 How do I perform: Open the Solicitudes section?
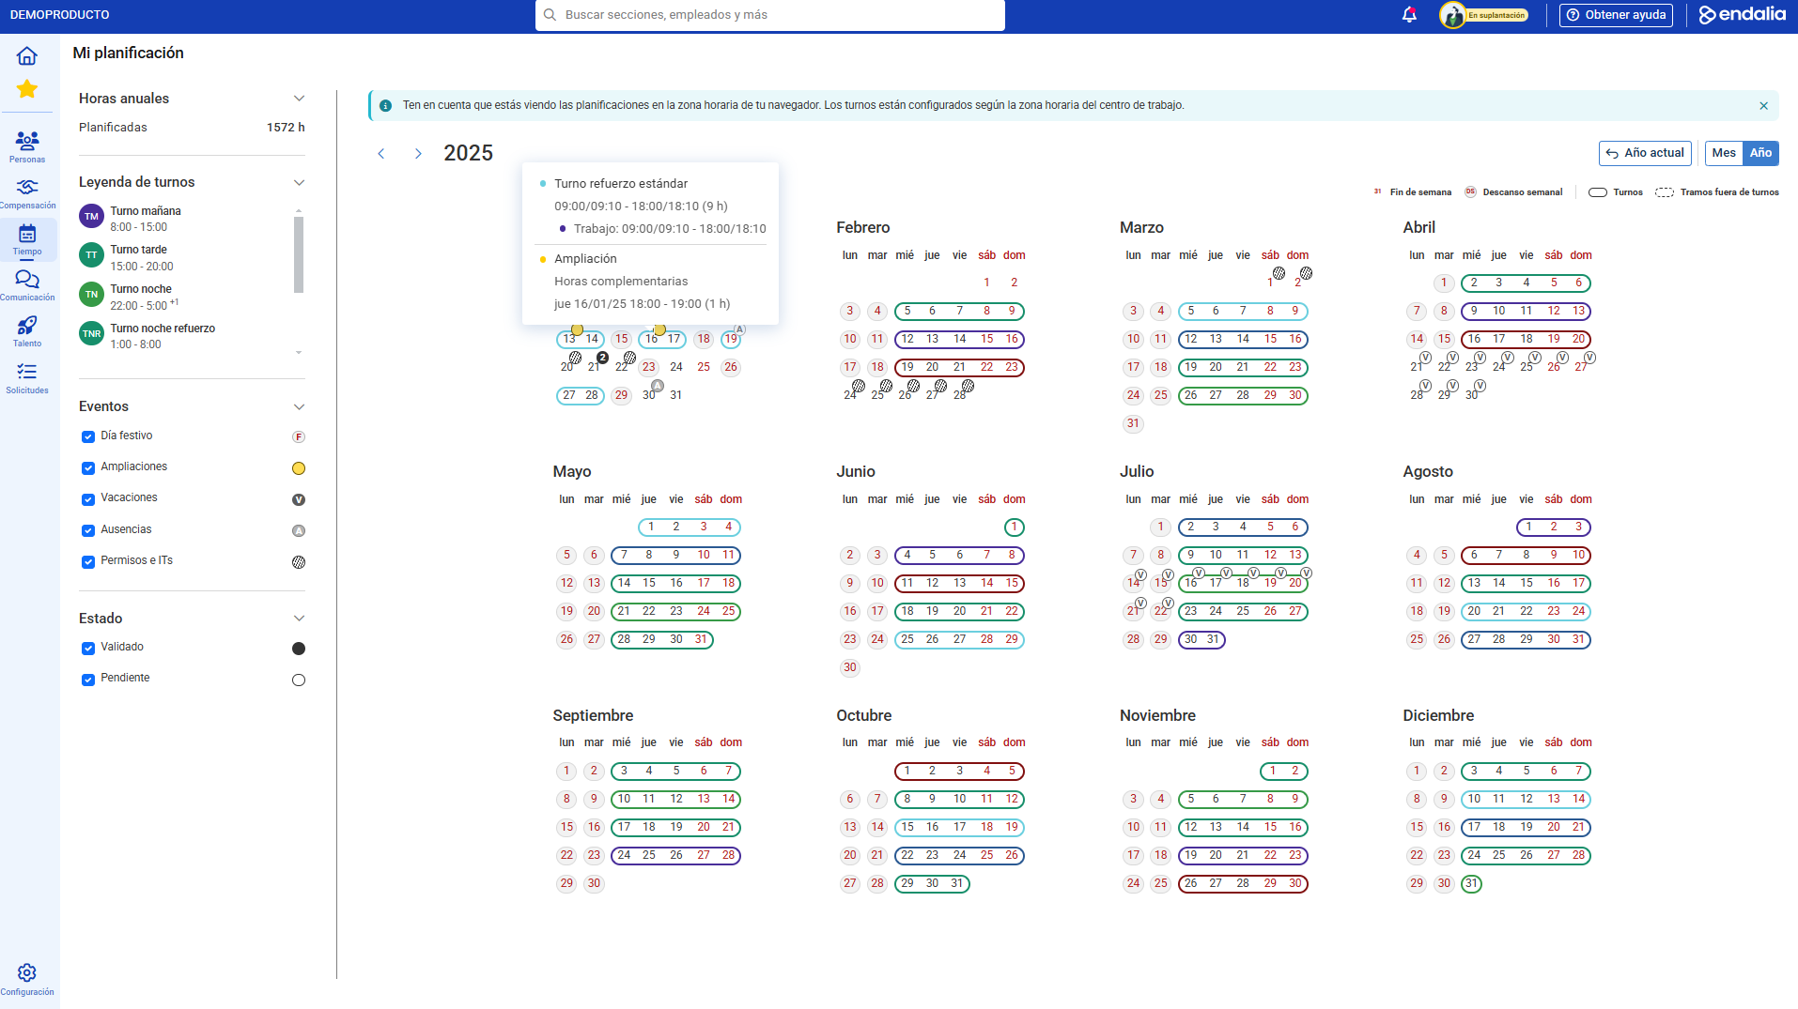click(27, 378)
